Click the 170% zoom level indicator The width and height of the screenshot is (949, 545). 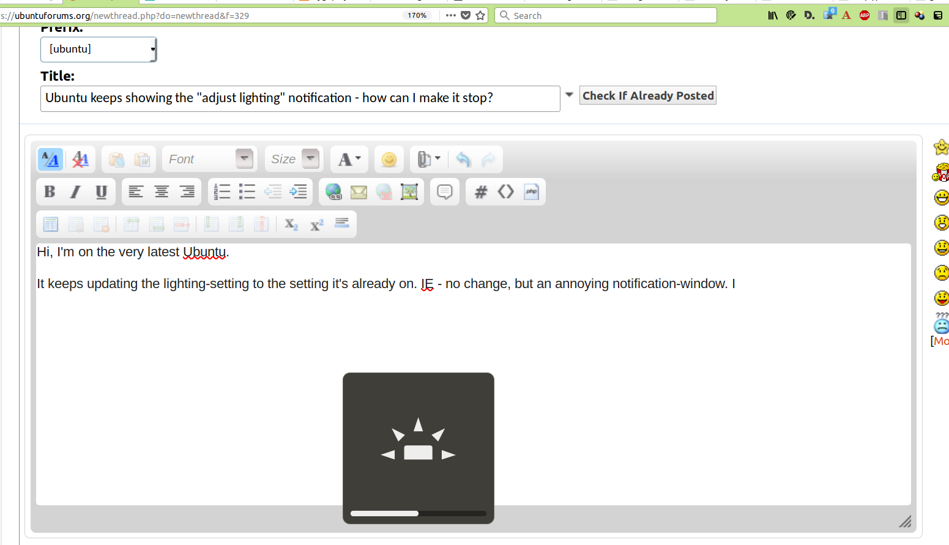tap(417, 15)
